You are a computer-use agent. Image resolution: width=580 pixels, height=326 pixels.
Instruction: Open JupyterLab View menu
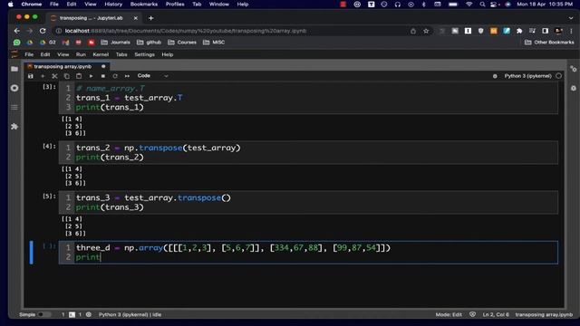(63, 54)
